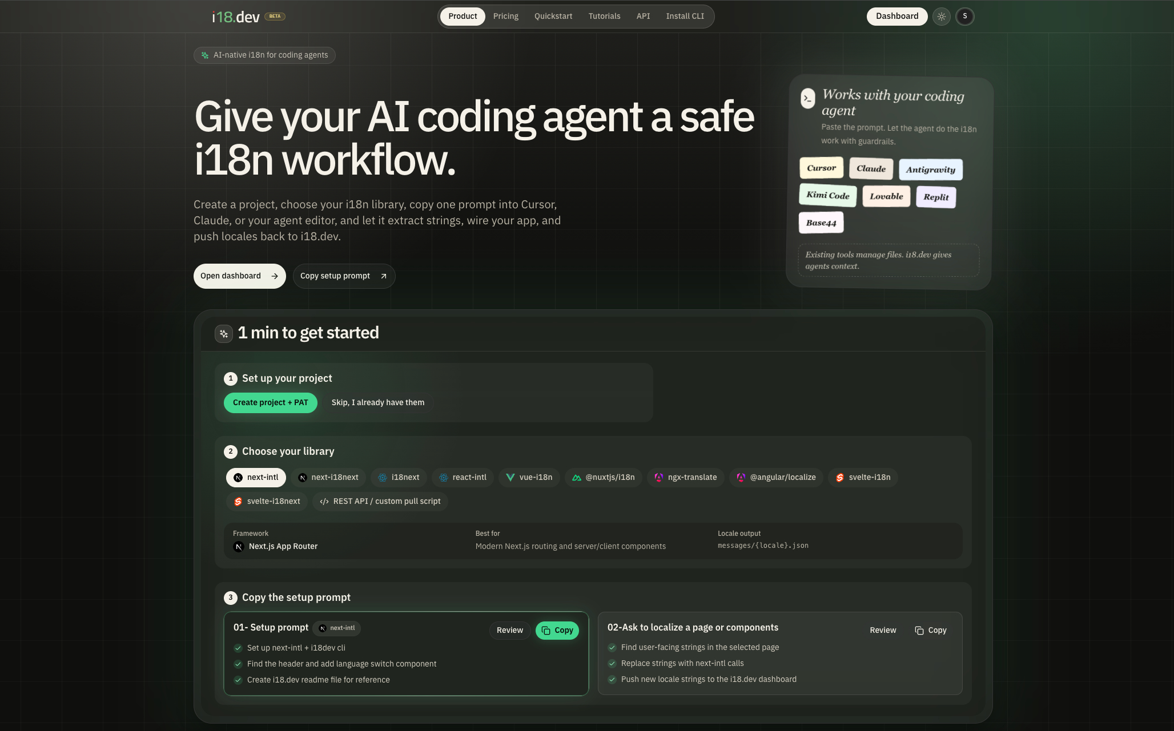This screenshot has width=1174, height=731.
Task: Pick the ngx-translate library chip
Action: click(x=686, y=478)
